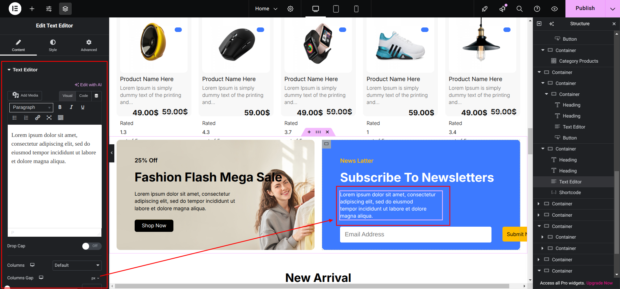Switch to the Advanced tab

[89, 45]
